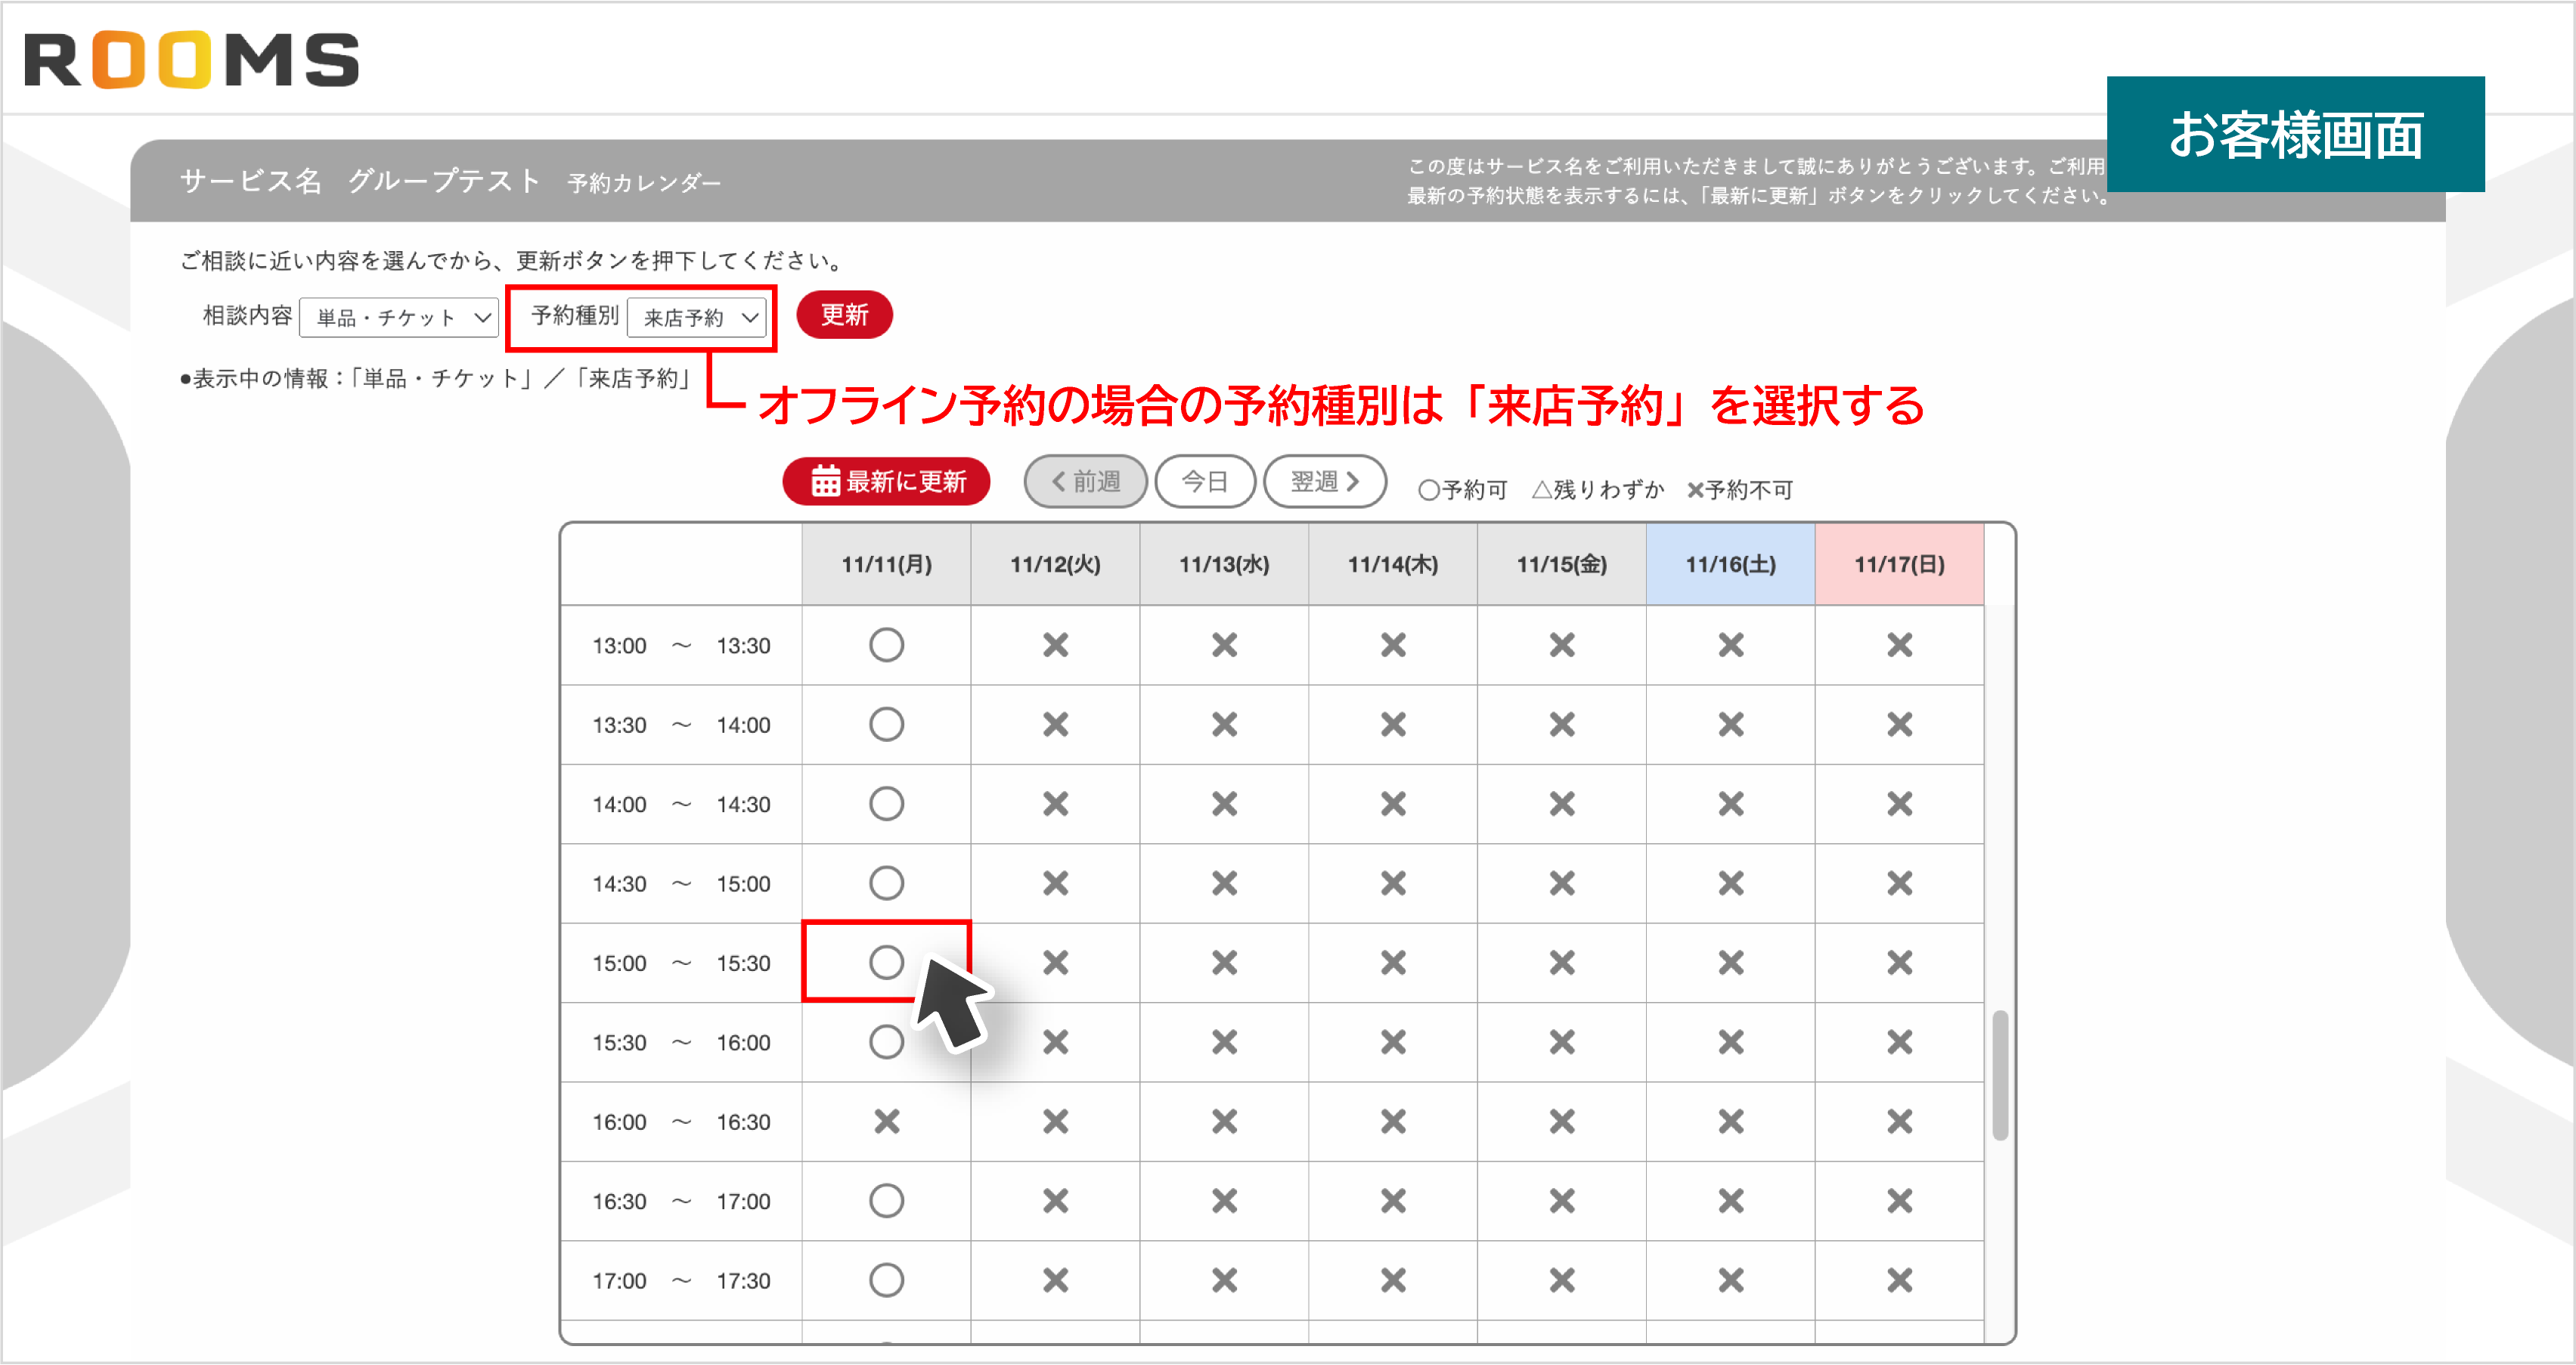Click the left chevron on the 前週 button
Viewport: 2576px width, 1365px height.
[x=1058, y=481]
